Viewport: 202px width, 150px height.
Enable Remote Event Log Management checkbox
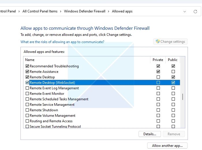pyautogui.click(x=27, y=88)
